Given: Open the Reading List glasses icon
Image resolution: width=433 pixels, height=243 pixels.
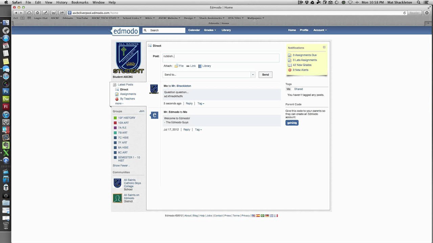Looking at the screenshot, I should [x=16, y=18].
